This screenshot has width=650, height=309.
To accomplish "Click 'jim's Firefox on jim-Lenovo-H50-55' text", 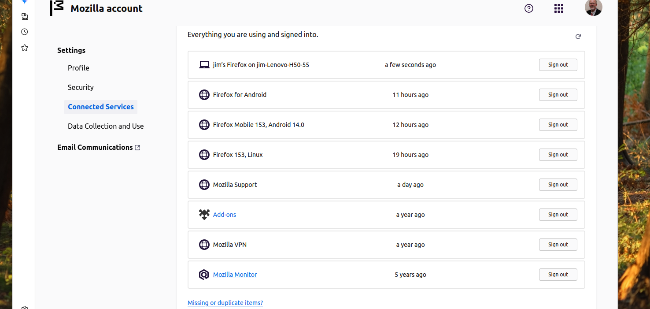I will point(261,65).
